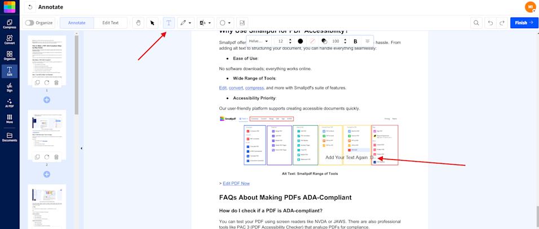Screen dimensions: 539x229
Task: Switch to the Edit Text tab
Action: point(111,23)
